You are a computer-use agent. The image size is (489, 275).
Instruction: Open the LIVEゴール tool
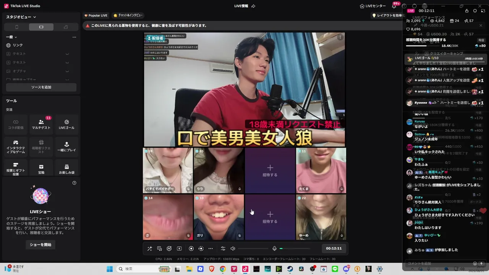click(x=66, y=124)
